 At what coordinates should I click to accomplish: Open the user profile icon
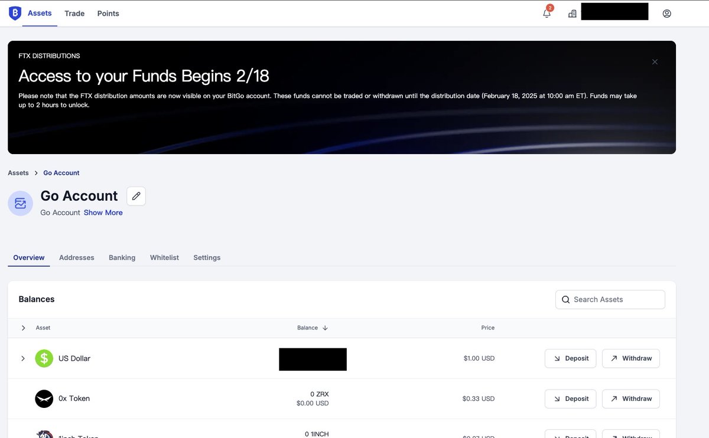[666, 14]
